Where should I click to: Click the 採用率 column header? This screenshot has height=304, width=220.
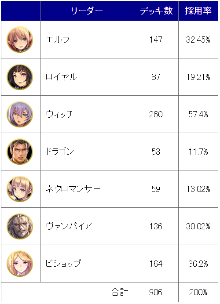198,11
